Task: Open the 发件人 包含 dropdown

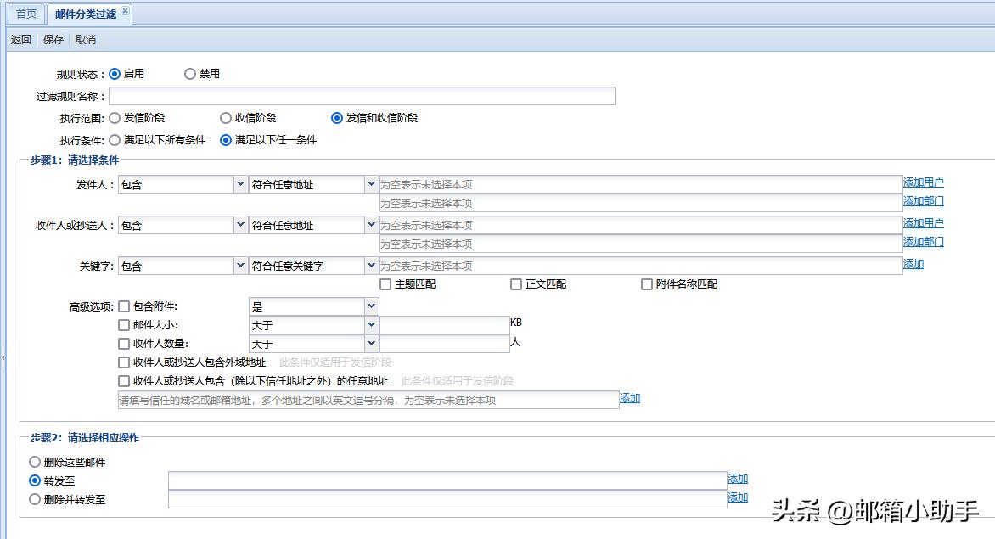Action: [x=183, y=183]
